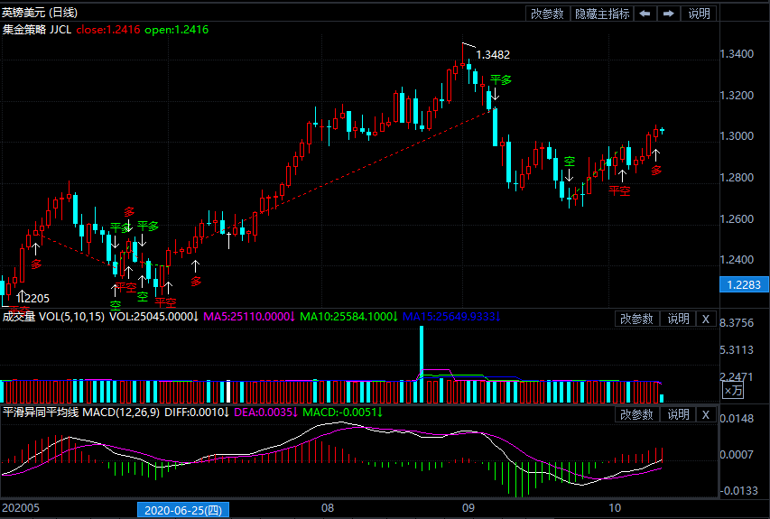Open 说明 for the main chart strategy
770x519 pixels.
pyautogui.click(x=699, y=14)
